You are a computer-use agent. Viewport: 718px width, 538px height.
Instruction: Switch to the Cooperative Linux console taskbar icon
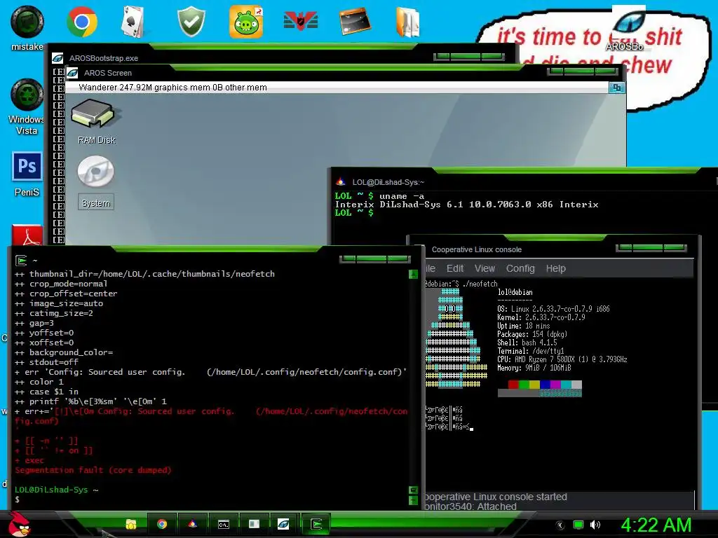pyautogui.click(x=254, y=524)
